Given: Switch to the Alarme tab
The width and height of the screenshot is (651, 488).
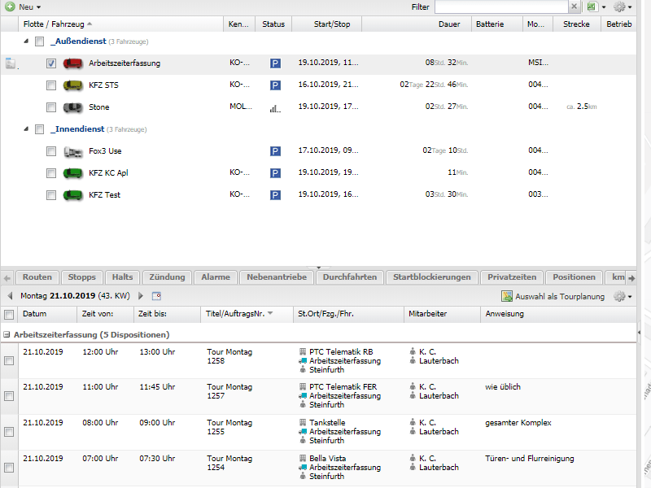Looking at the screenshot, I should (216, 277).
